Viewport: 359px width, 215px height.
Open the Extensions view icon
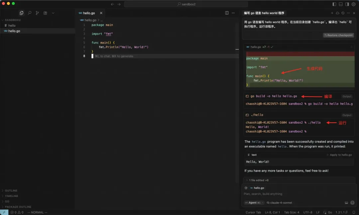coord(45,13)
